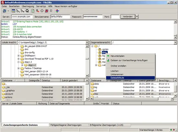Viewport: 178px width, 132px height.
Task: Open the Servertyp menu
Action: 41,6
